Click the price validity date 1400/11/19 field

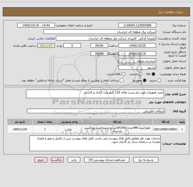137,54
